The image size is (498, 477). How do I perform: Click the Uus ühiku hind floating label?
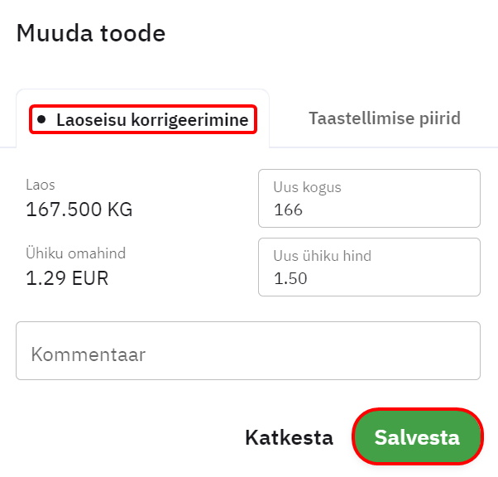[x=322, y=256]
